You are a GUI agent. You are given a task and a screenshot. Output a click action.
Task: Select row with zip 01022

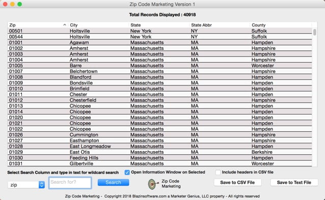[x=159, y=129]
